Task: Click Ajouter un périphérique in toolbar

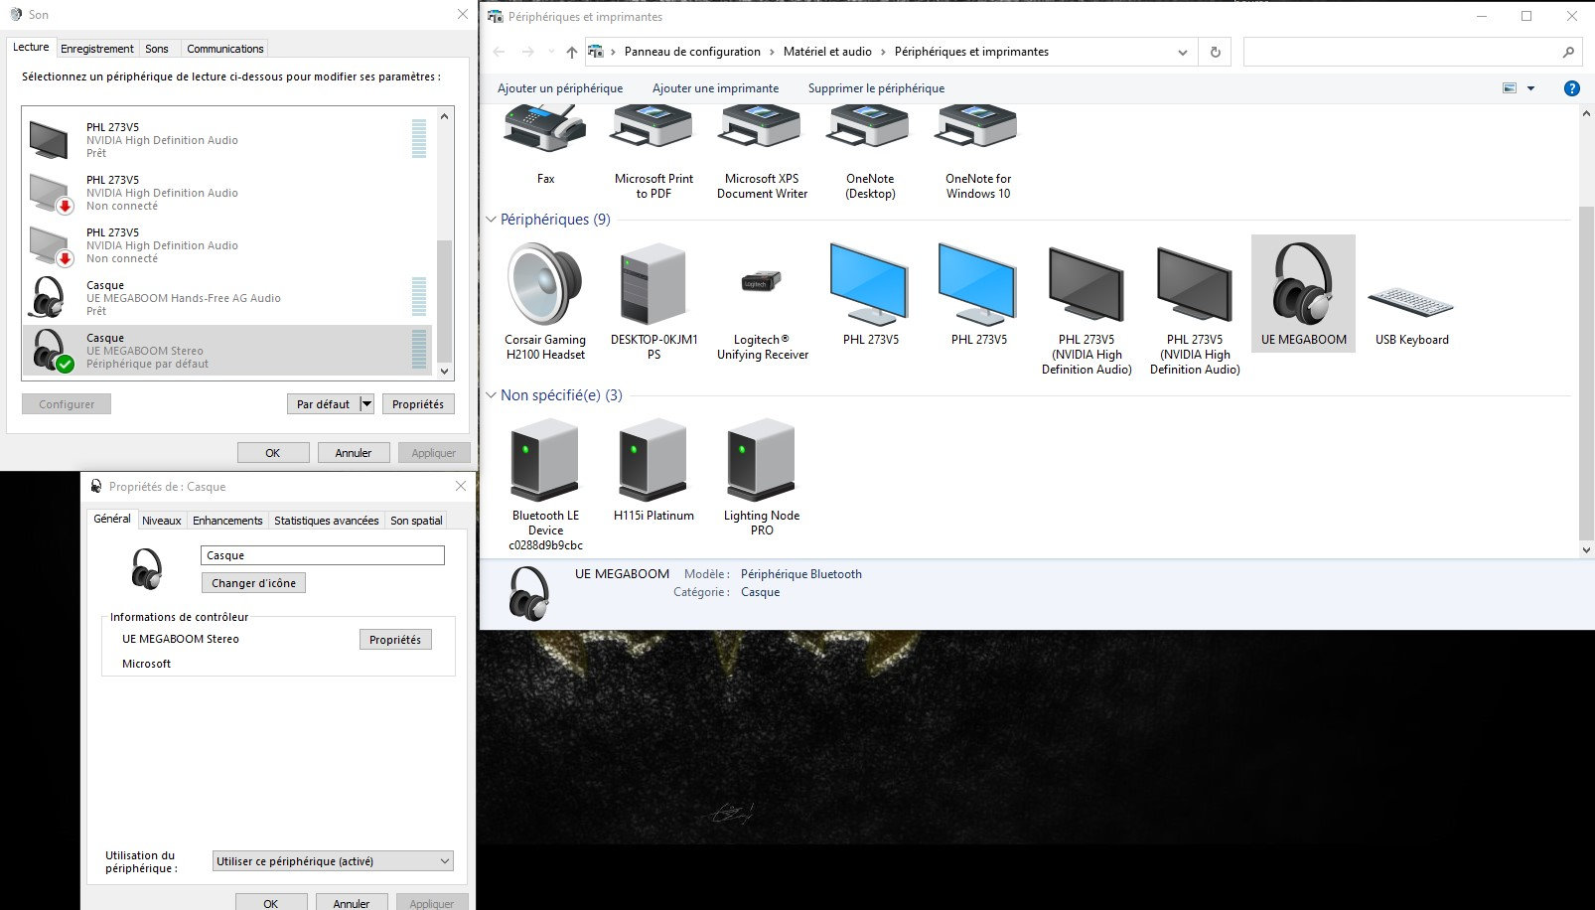Action: tap(560, 88)
